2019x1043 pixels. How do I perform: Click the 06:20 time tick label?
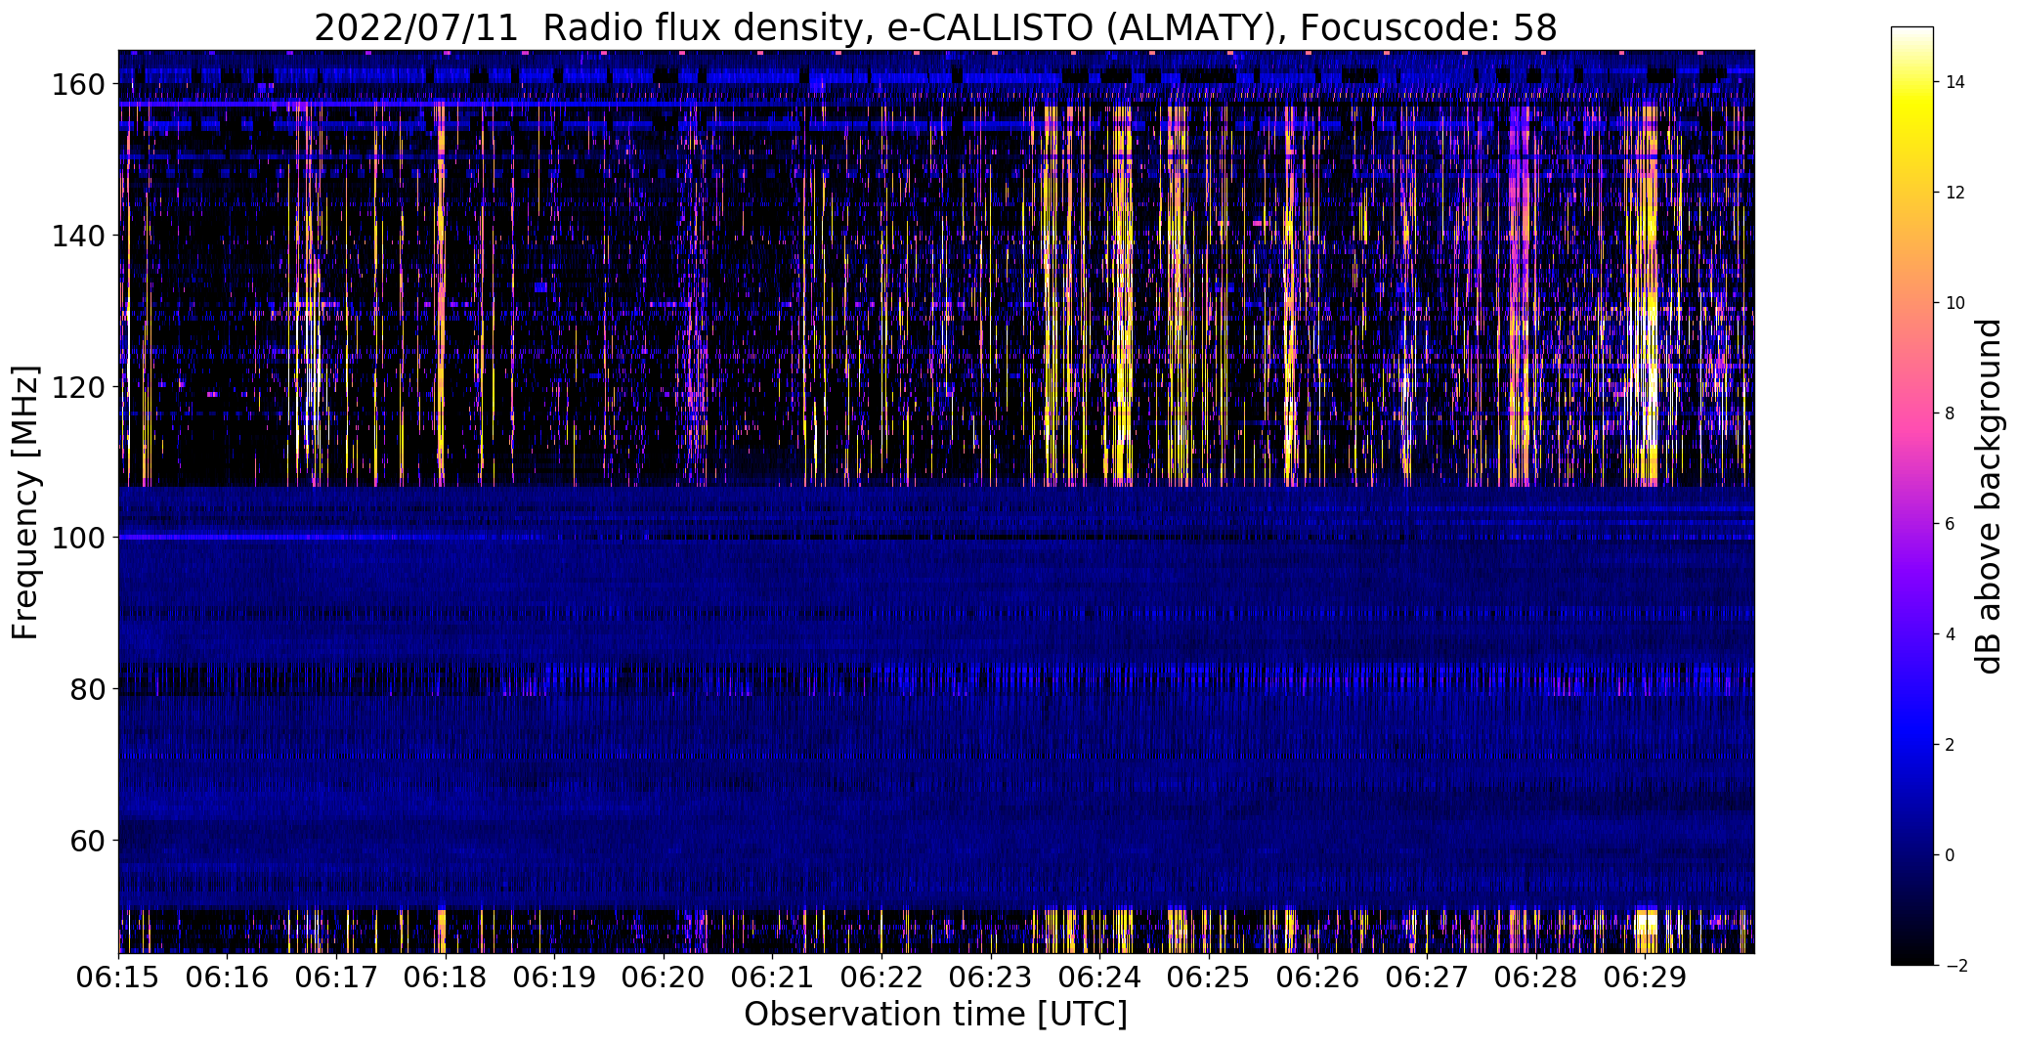(x=664, y=978)
